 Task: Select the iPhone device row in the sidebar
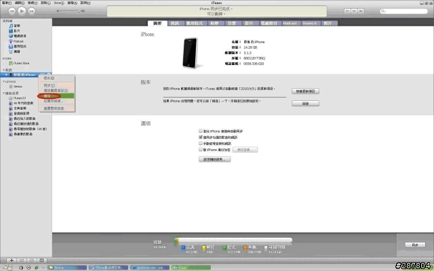click(x=26, y=75)
